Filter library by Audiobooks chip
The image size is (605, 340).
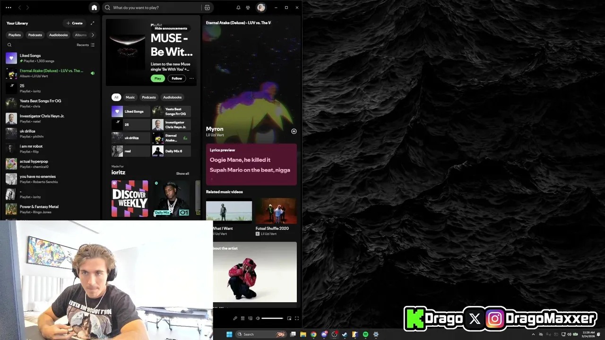[59, 35]
